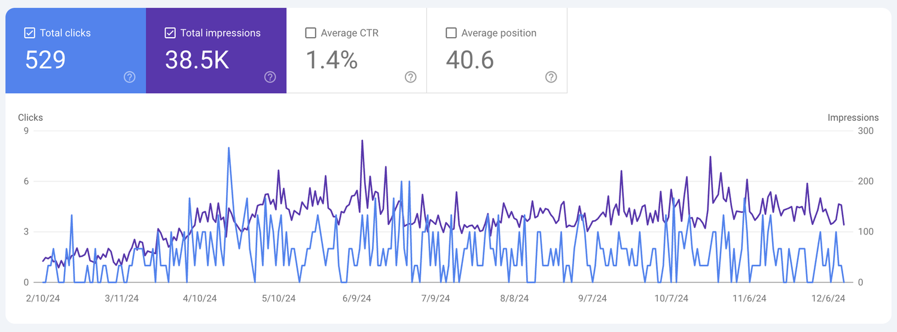897x332 pixels.
Task: Click the 529 total clicks value
Action: point(45,60)
